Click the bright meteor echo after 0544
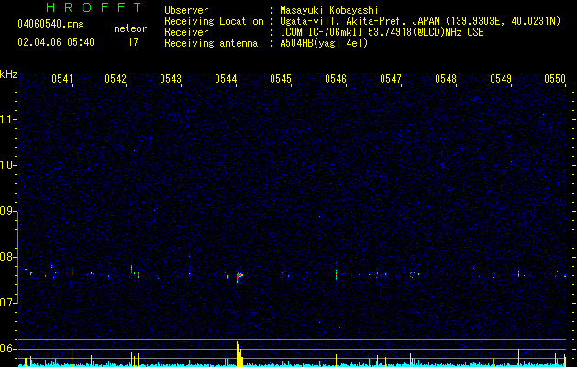 (239, 276)
